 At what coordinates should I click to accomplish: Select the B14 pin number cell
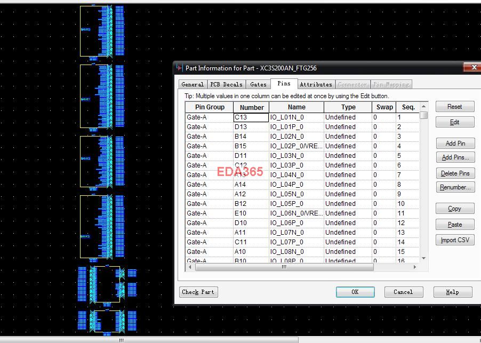(251, 137)
